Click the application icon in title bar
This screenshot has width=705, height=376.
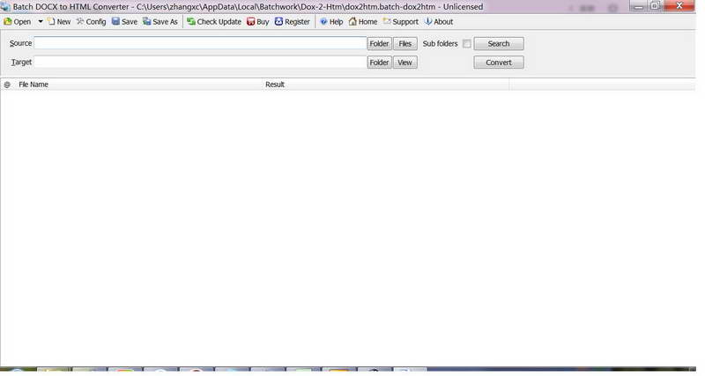(x=5, y=7)
